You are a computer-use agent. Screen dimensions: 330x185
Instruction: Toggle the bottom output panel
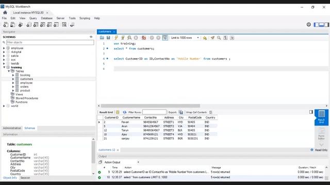321,25
